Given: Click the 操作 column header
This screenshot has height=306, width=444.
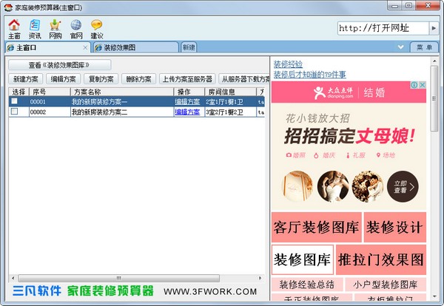Looking at the screenshot, I should (189, 92).
